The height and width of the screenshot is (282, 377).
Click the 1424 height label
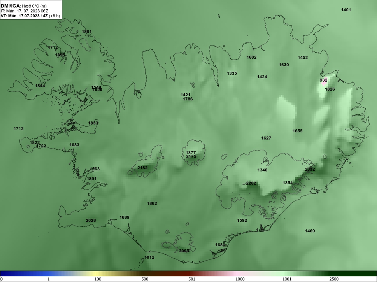pyautogui.click(x=262, y=77)
